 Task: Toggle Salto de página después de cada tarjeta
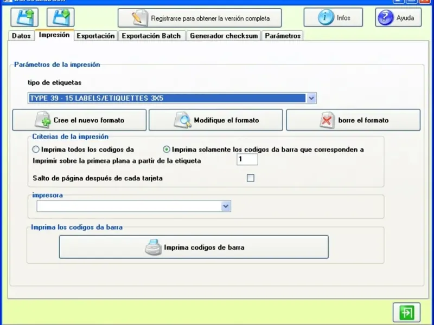(251, 178)
